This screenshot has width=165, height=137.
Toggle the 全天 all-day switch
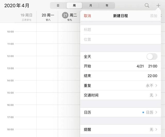[152, 57]
